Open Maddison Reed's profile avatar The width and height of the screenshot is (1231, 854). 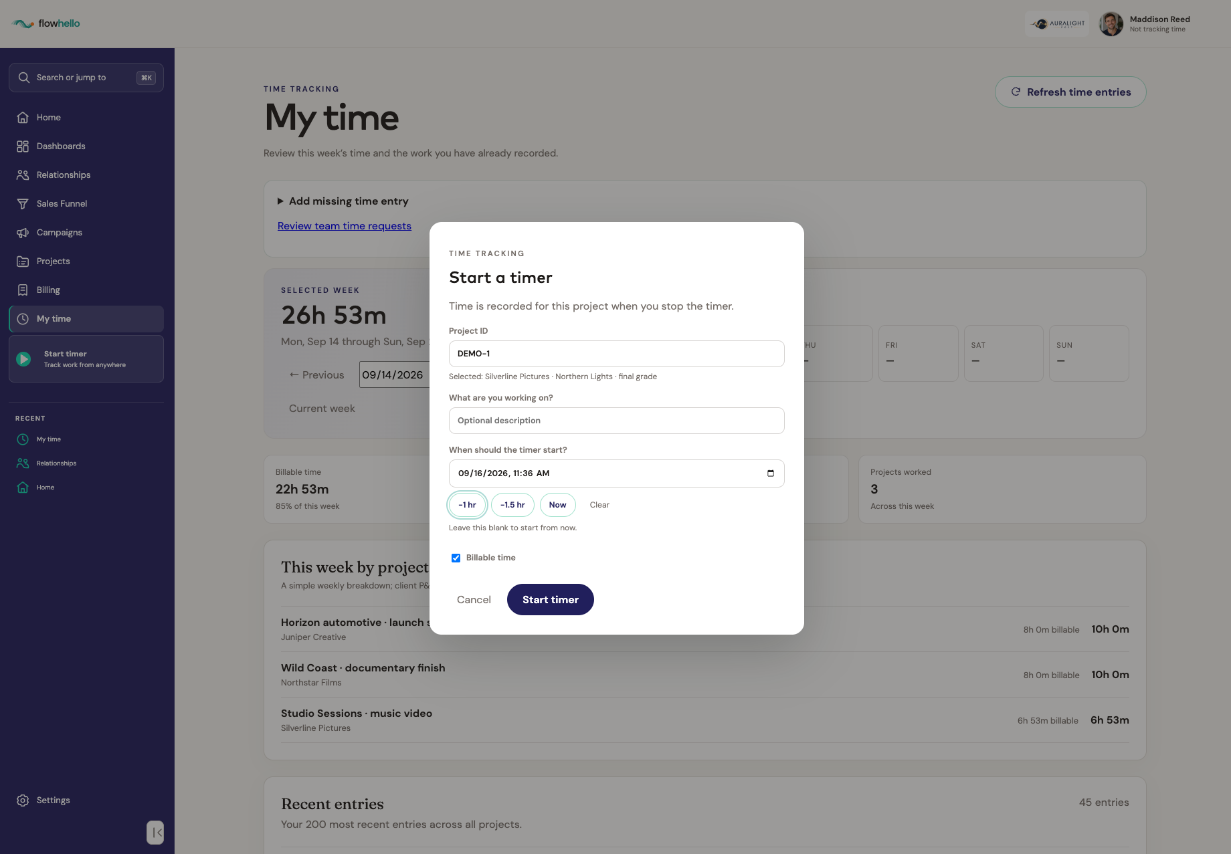pos(1111,24)
